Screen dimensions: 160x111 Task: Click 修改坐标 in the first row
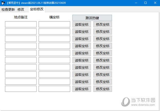click(102, 24)
